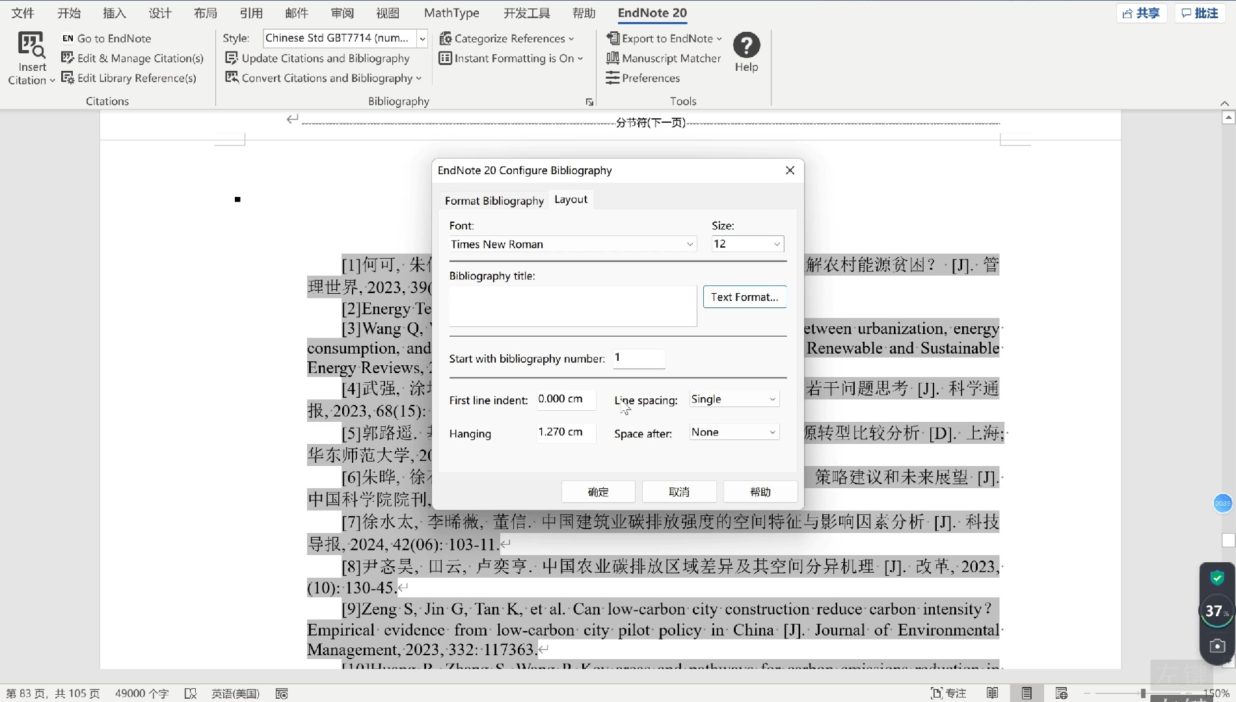1236x702 pixels.
Task: Click the 批注 comments button
Action: (1200, 13)
